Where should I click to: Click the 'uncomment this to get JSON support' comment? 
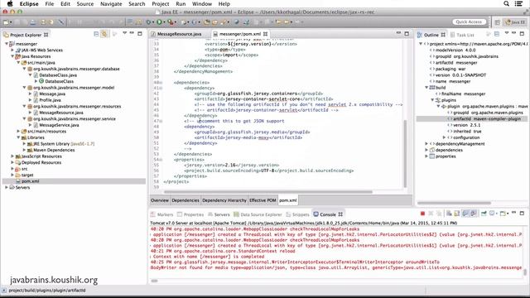point(234,121)
